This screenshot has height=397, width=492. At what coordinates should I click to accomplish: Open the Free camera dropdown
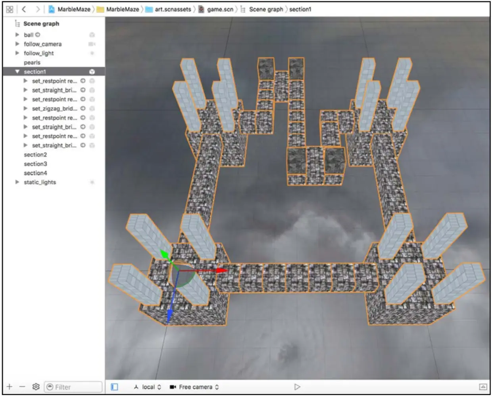pos(194,387)
